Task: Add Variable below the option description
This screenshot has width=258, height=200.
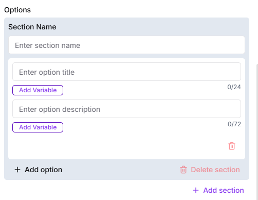Action: [x=38, y=127]
